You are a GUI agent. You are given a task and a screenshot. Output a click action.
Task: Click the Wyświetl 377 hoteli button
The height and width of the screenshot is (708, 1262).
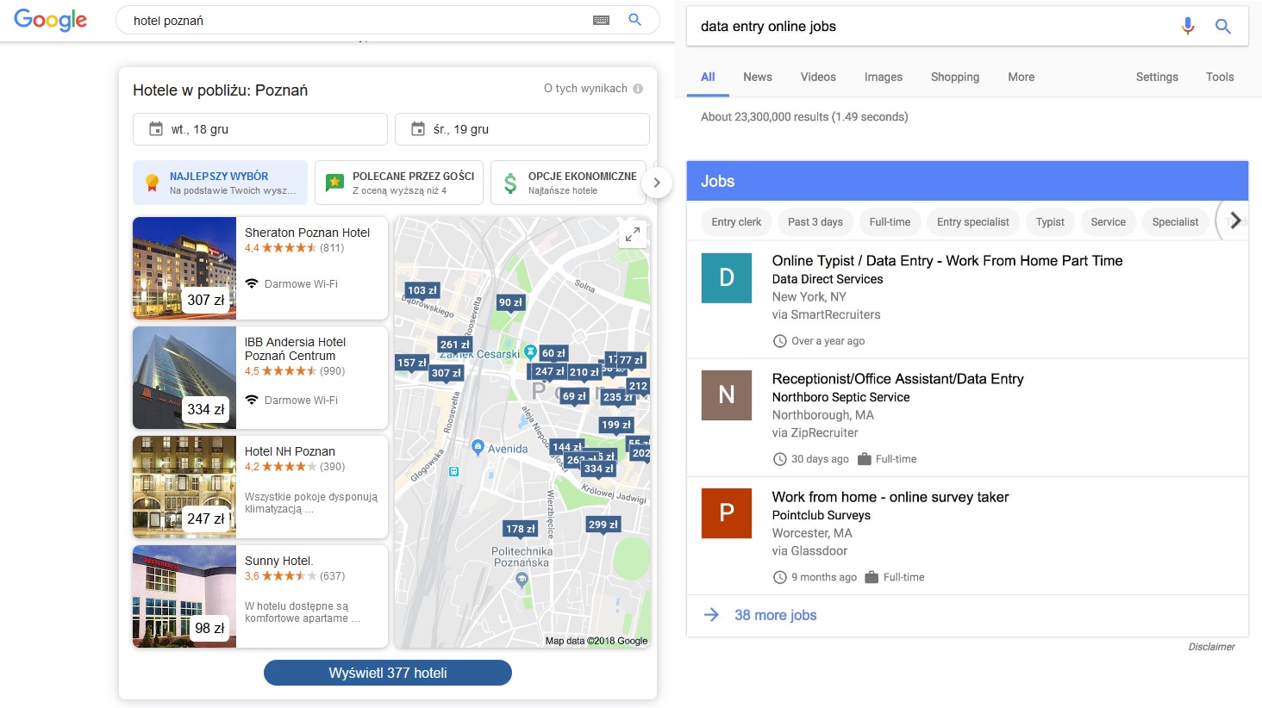(x=386, y=673)
